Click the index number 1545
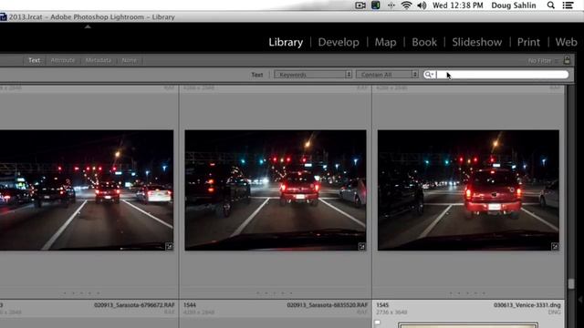The width and height of the screenshot is (584, 328). 382,305
